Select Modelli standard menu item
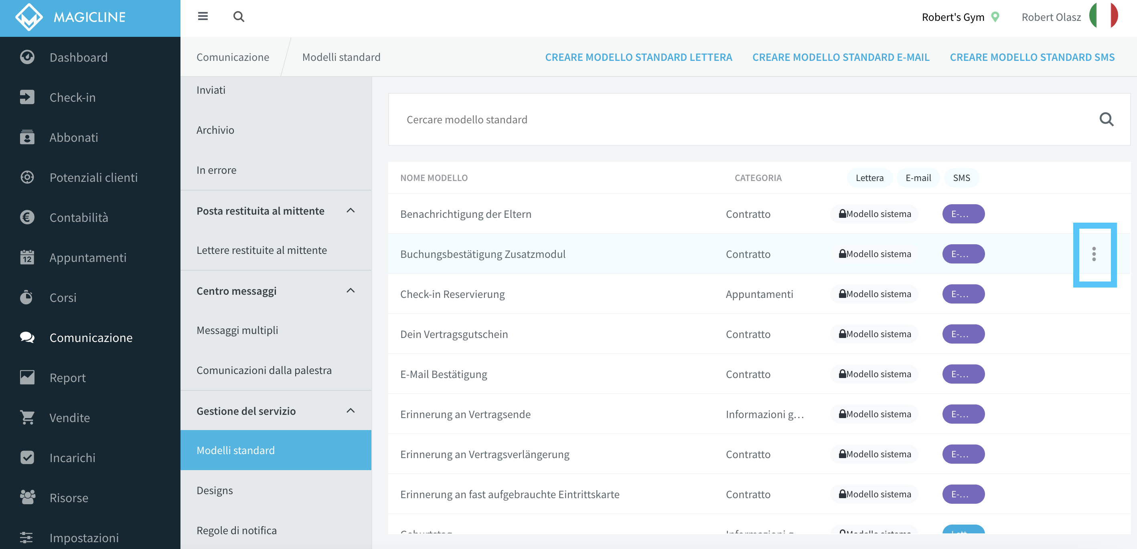 click(276, 450)
